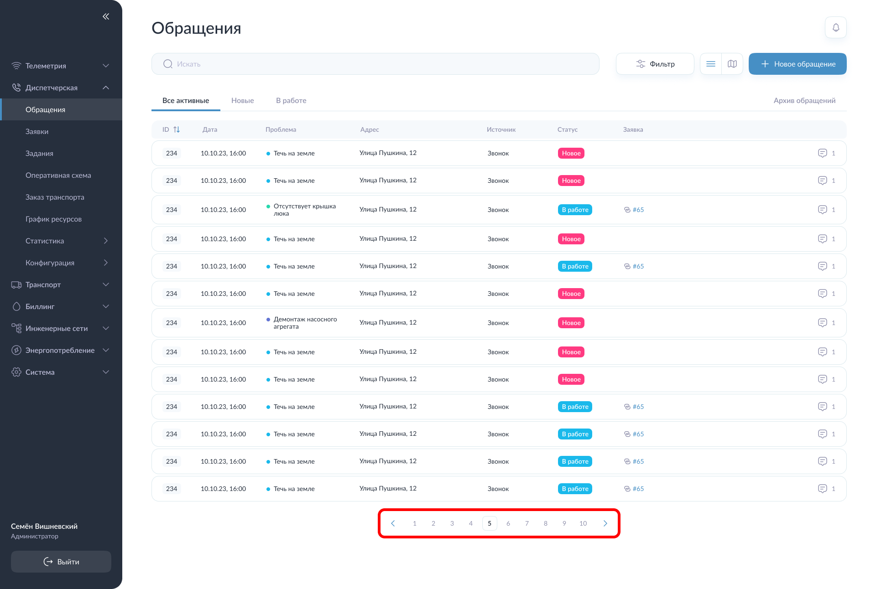Open linked request #65 in third row
The width and height of the screenshot is (876, 589).
637,210
